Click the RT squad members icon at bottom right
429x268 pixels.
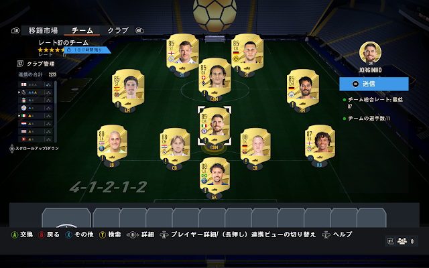(x=402, y=241)
